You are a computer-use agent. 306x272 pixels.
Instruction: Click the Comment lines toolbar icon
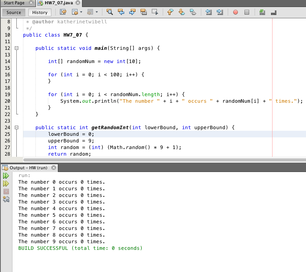[x=262, y=12]
